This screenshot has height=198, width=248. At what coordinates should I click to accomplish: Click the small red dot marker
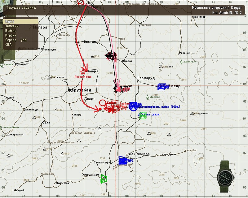point(100,109)
